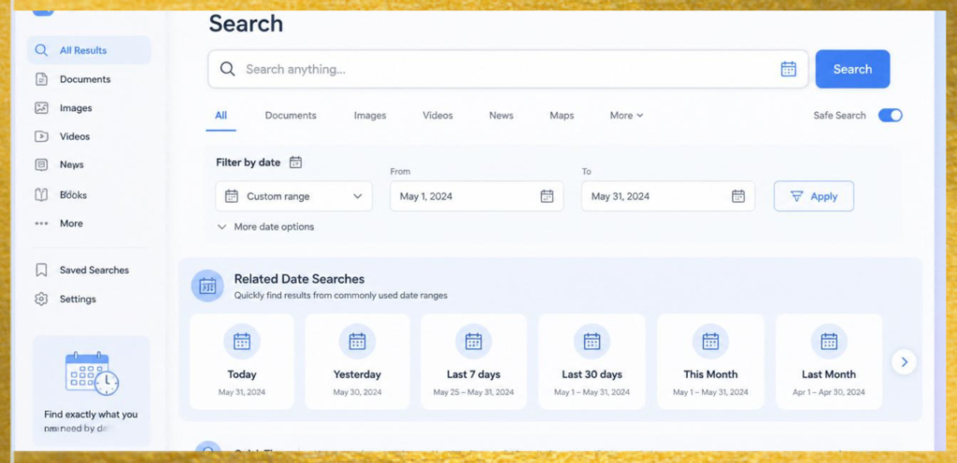
Task: Click the News icon in sidebar
Action: tap(41, 164)
